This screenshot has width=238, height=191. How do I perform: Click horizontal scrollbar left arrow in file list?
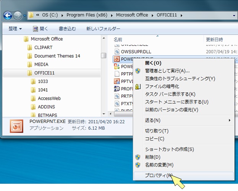point(111,114)
